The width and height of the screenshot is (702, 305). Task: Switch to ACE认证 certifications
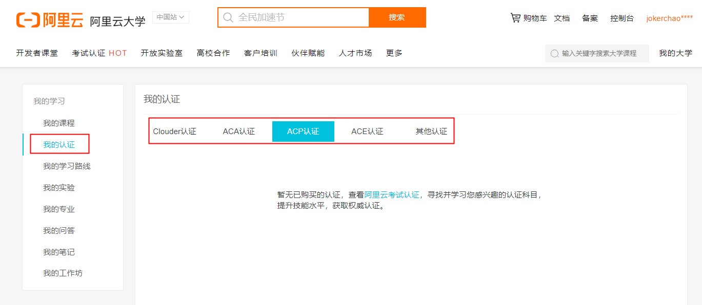click(x=367, y=131)
